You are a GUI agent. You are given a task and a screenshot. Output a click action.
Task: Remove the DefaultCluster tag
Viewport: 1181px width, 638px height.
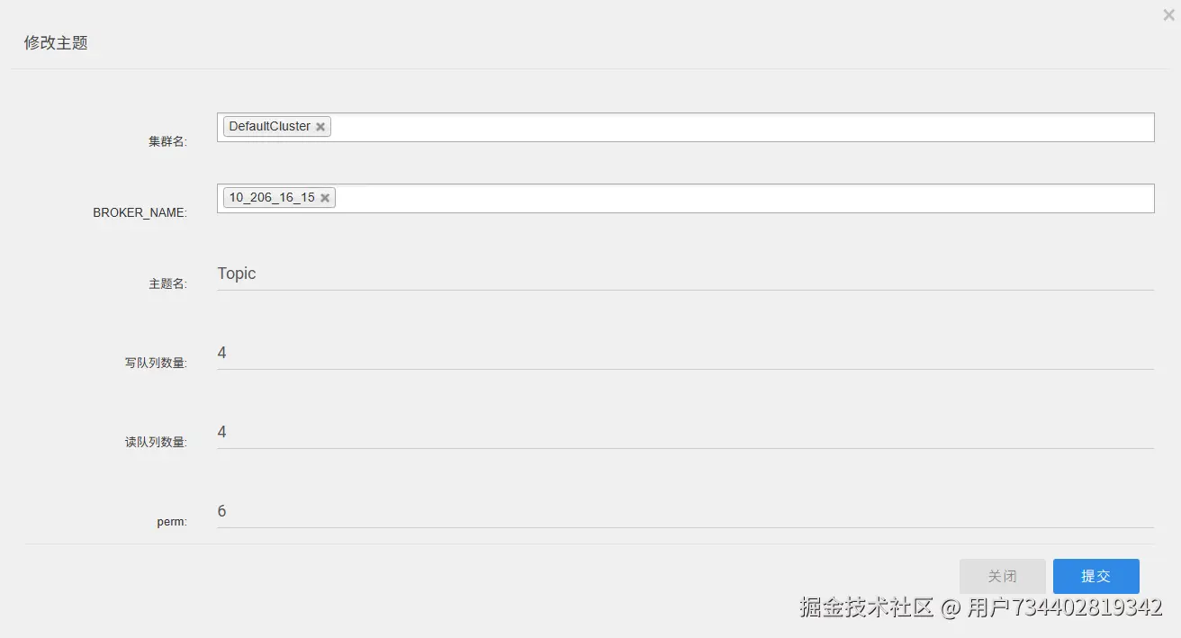pyautogui.click(x=320, y=127)
